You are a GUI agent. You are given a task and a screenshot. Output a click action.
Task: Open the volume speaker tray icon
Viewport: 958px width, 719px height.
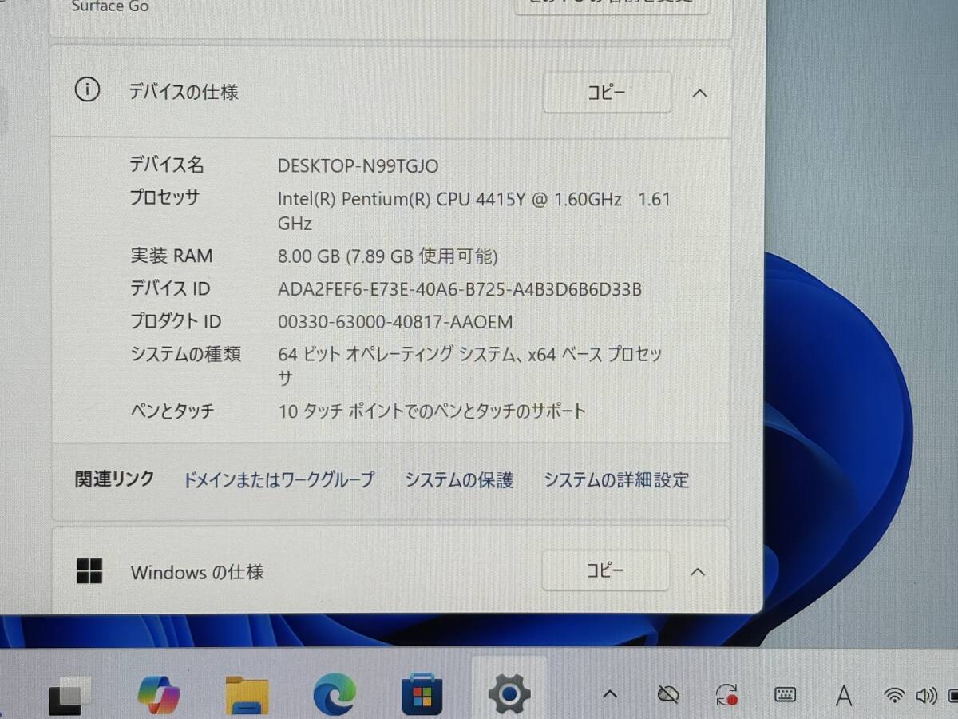(x=927, y=696)
